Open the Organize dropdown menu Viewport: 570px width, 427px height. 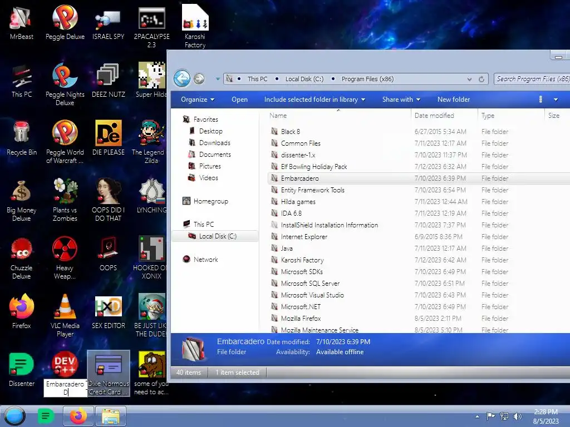click(x=198, y=100)
